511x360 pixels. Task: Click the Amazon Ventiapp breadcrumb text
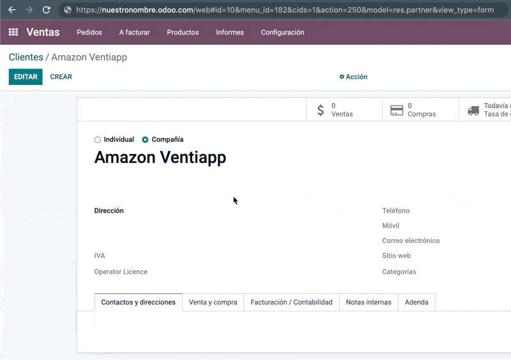(89, 57)
